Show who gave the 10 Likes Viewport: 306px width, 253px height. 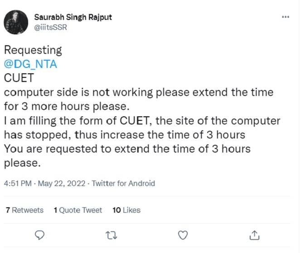coord(126,210)
